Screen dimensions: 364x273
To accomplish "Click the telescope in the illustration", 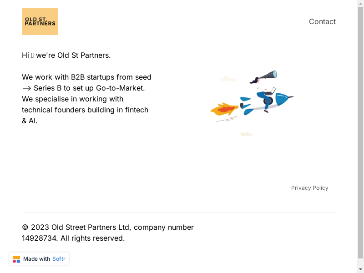I will click(268, 75).
